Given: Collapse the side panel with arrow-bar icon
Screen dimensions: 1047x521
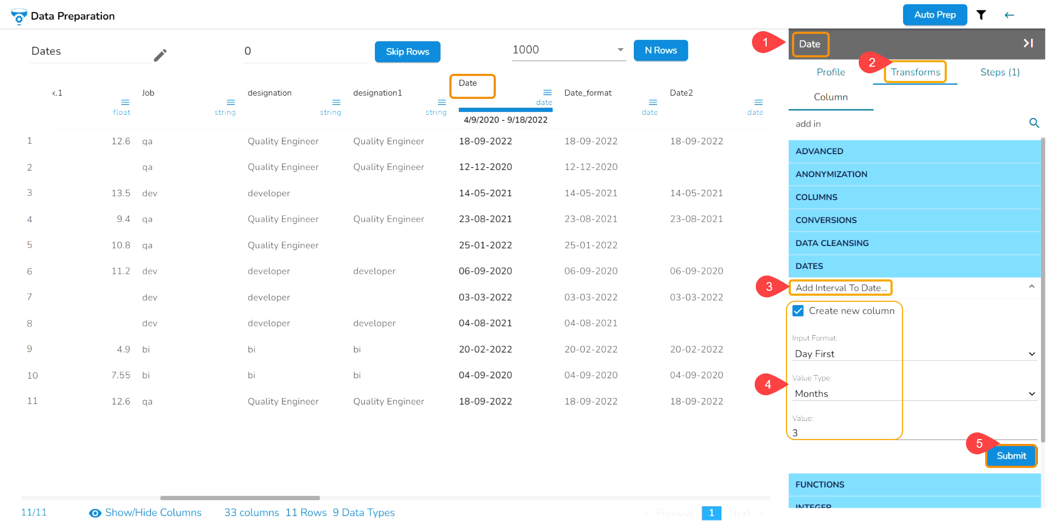Looking at the screenshot, I should pyautogui.click(x=1028, y=43).
